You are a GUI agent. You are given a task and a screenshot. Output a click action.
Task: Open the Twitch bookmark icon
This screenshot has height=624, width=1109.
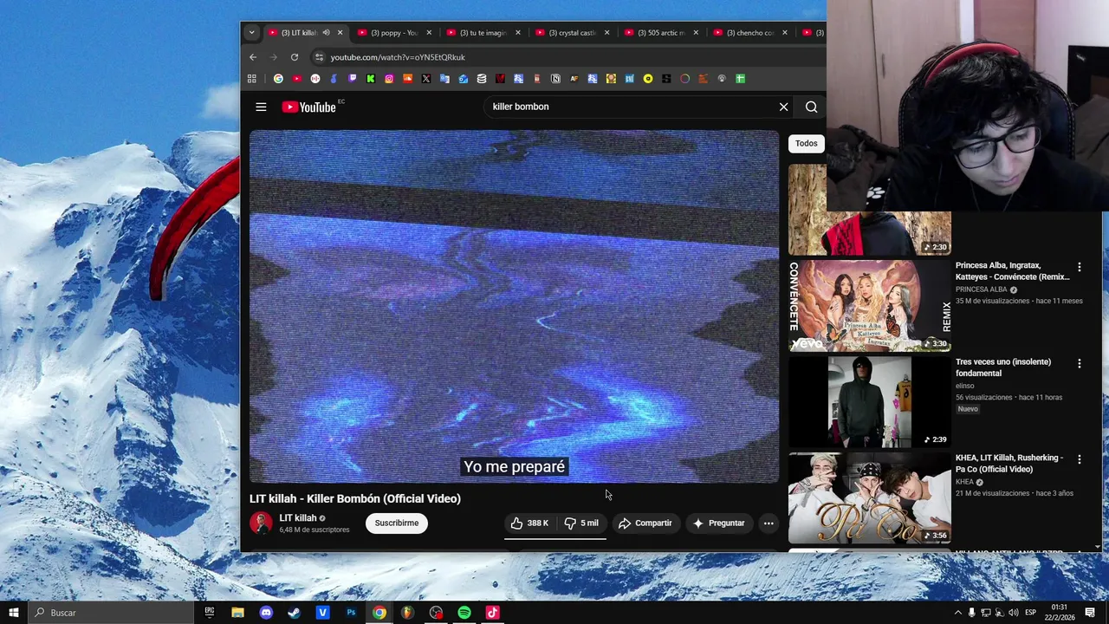(x=352, y=78)
